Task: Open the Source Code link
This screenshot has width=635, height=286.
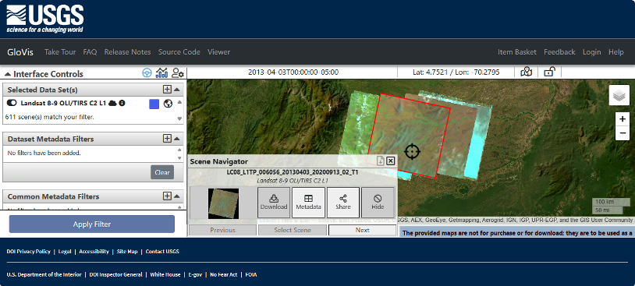Action: (x=179, y=51)
